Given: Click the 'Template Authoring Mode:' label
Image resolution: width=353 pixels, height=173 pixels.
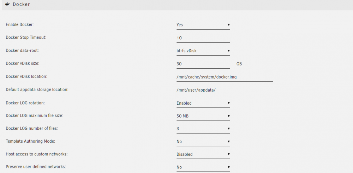Looking at the screenshot, I should [x=30, y=141].
